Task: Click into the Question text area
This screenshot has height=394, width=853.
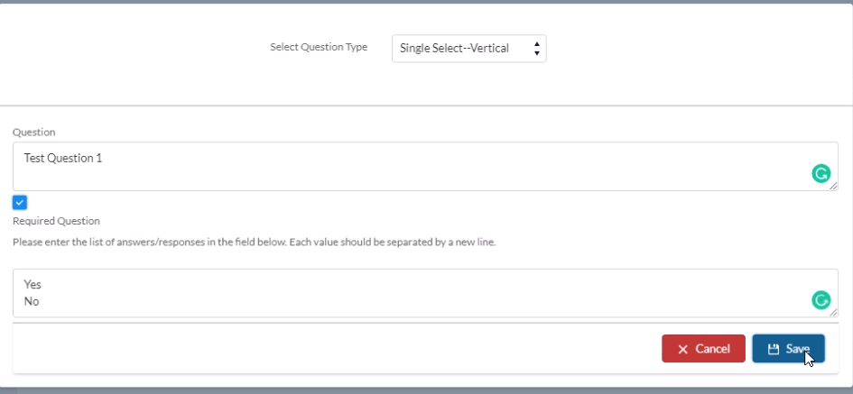Action: click(x=425, y=166)
